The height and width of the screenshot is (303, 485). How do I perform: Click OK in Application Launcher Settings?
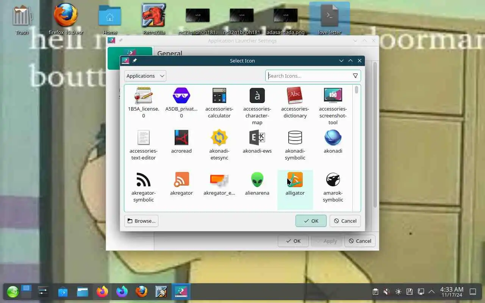tap(293, 241)
